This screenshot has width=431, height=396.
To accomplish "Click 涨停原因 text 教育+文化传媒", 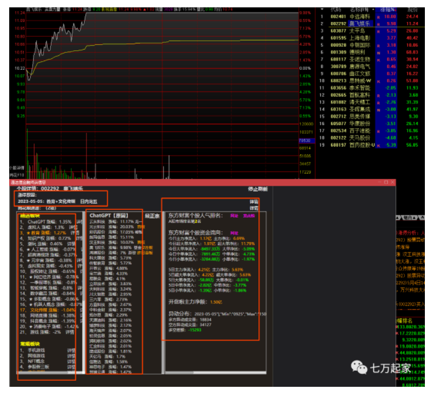I will coord(60,202).
